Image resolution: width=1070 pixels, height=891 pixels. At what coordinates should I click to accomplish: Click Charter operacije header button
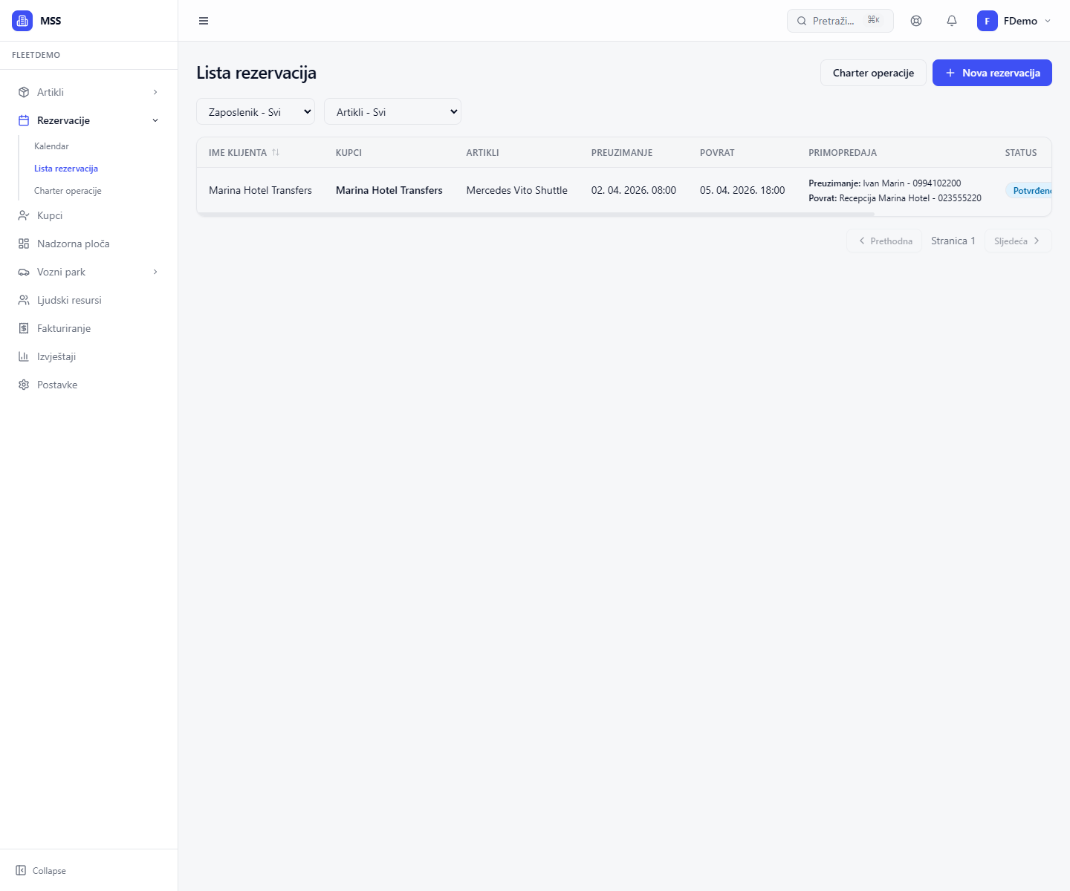873,73
